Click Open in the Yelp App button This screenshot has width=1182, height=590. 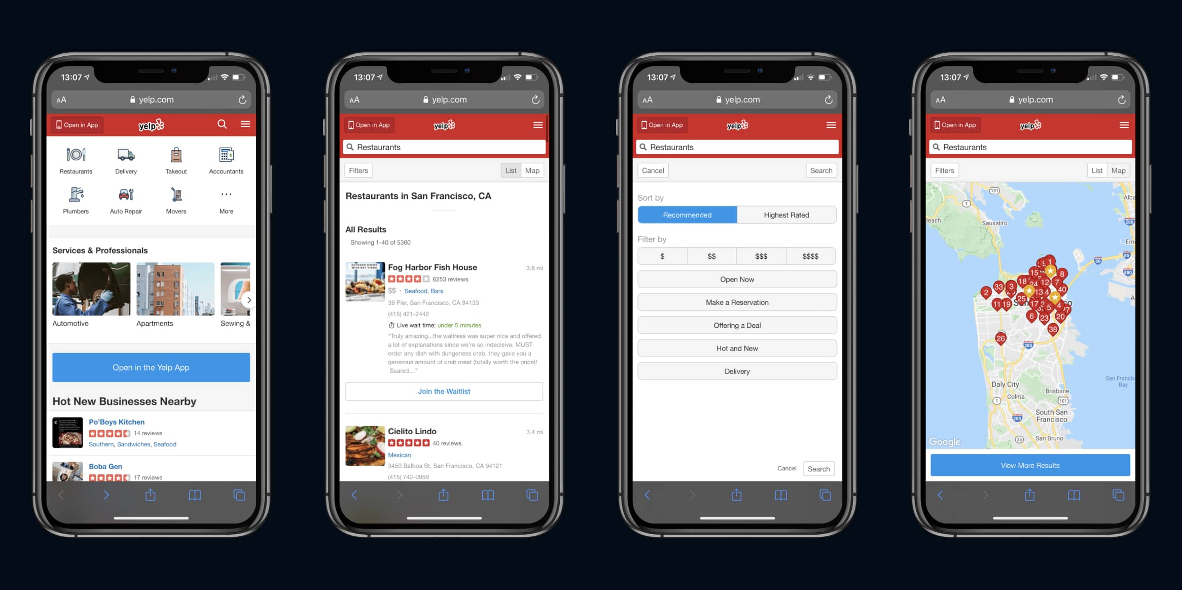pos(151,367)
